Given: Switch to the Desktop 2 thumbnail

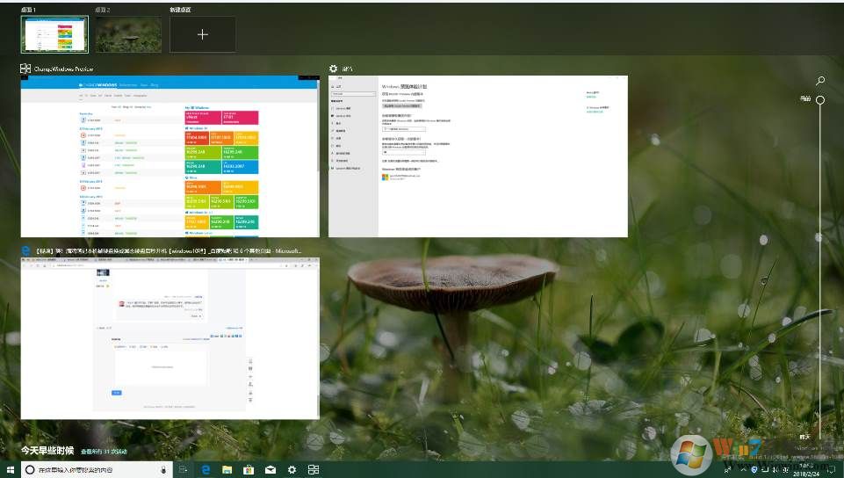Looking at the screenshot, I should pos(128,34).
